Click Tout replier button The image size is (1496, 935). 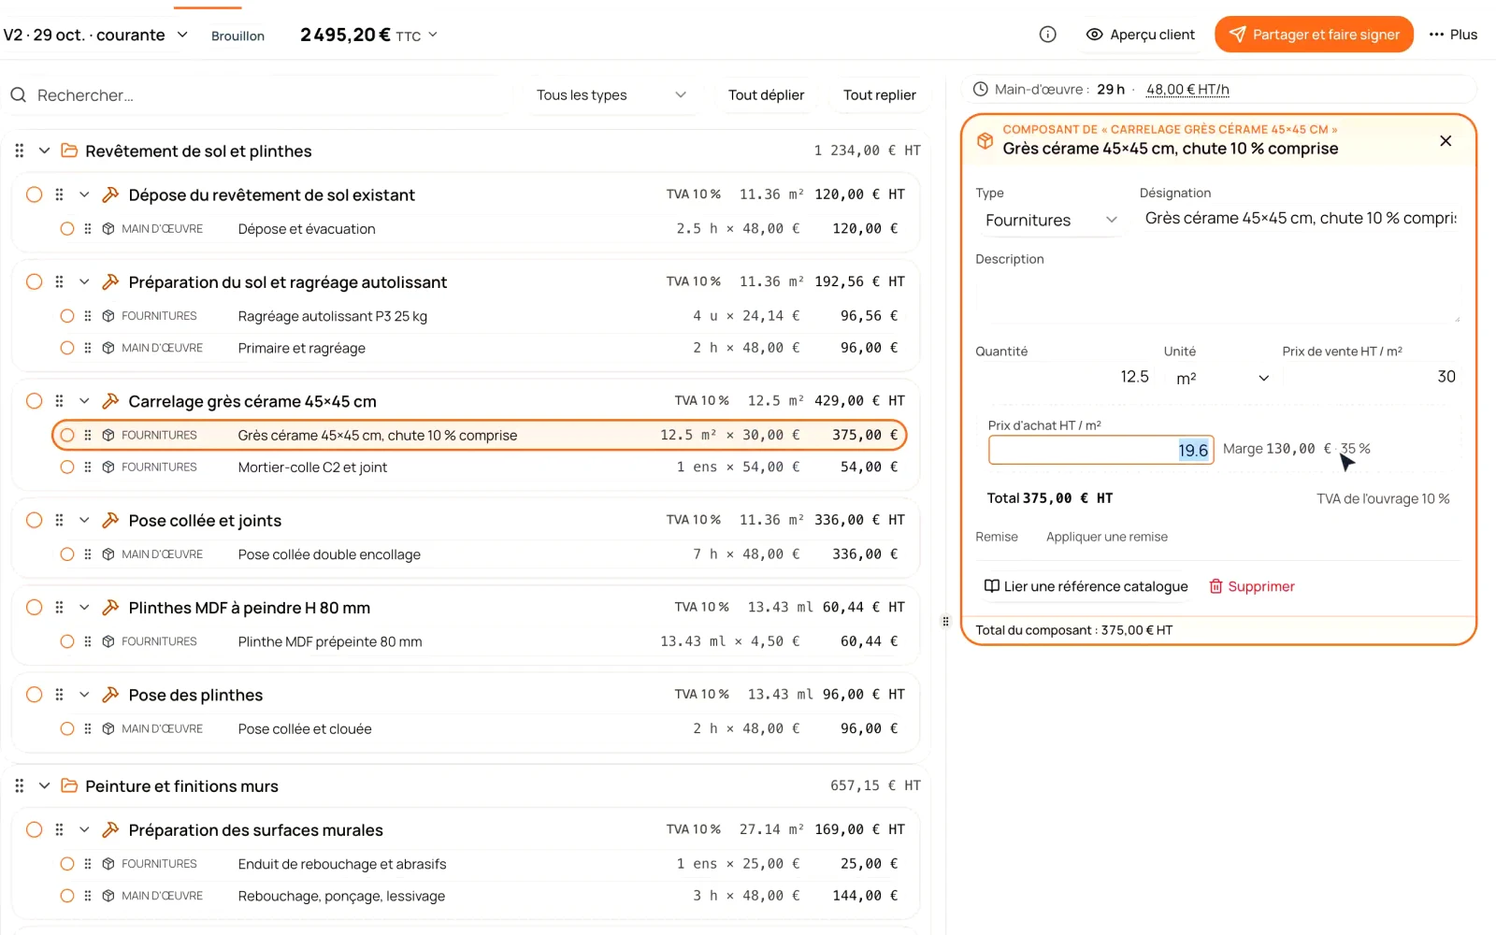(879, 95)
